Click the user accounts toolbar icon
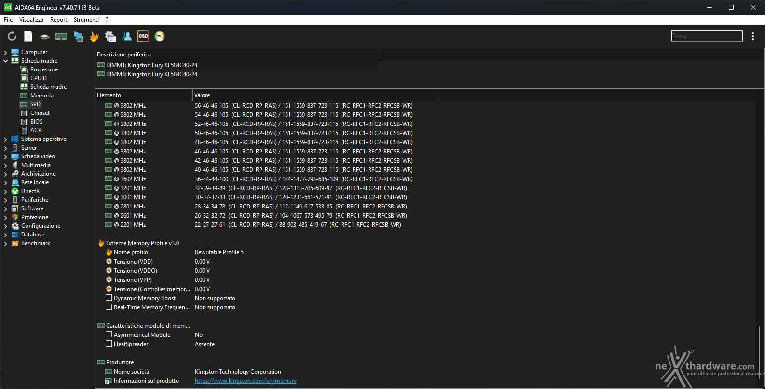Viewport: 765px width, 389px height. 127,36
